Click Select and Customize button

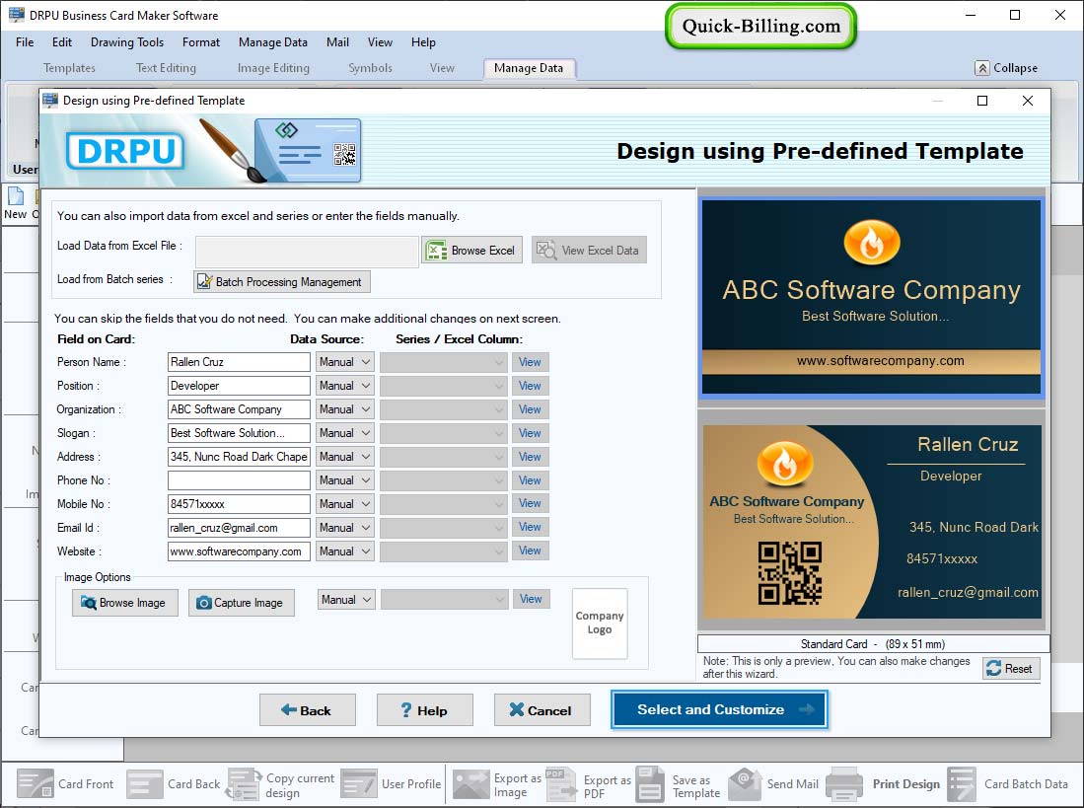click(719, 709)
